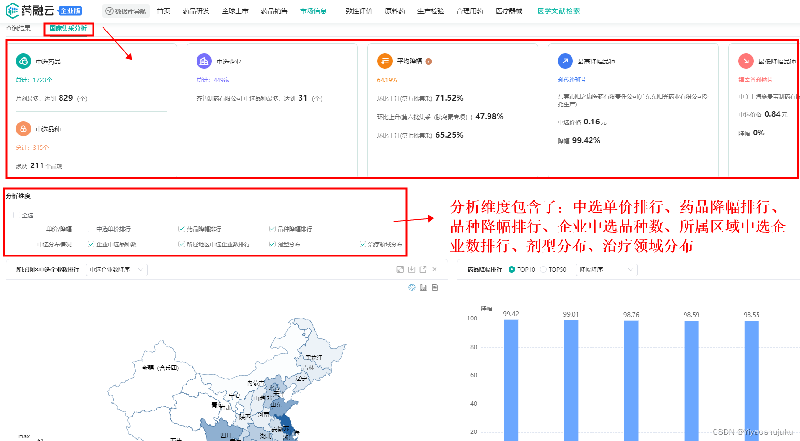Toggle the 全选 checkbox
Screen dimensions: 800x441
tap(17, 215)
